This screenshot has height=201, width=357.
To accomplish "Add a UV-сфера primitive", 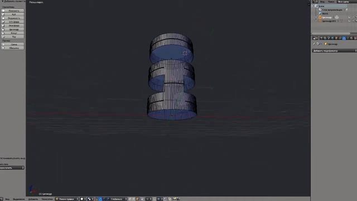I will (x=12, y=22).
